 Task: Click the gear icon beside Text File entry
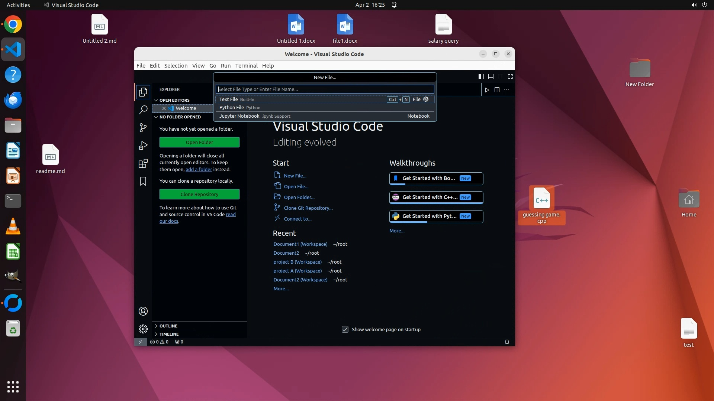click(426, 99)
